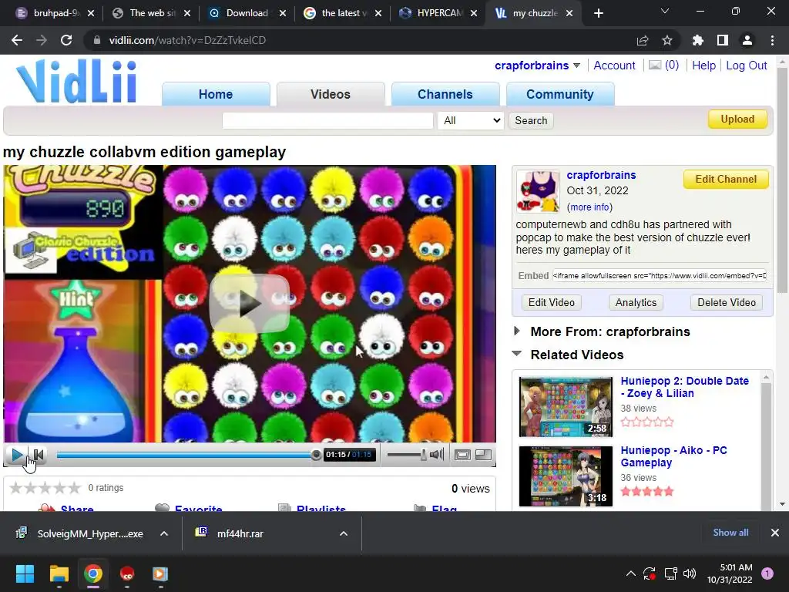Expand More From: crapforbrains section
Screen dimensions: 789x592
[x=517, y=331]
